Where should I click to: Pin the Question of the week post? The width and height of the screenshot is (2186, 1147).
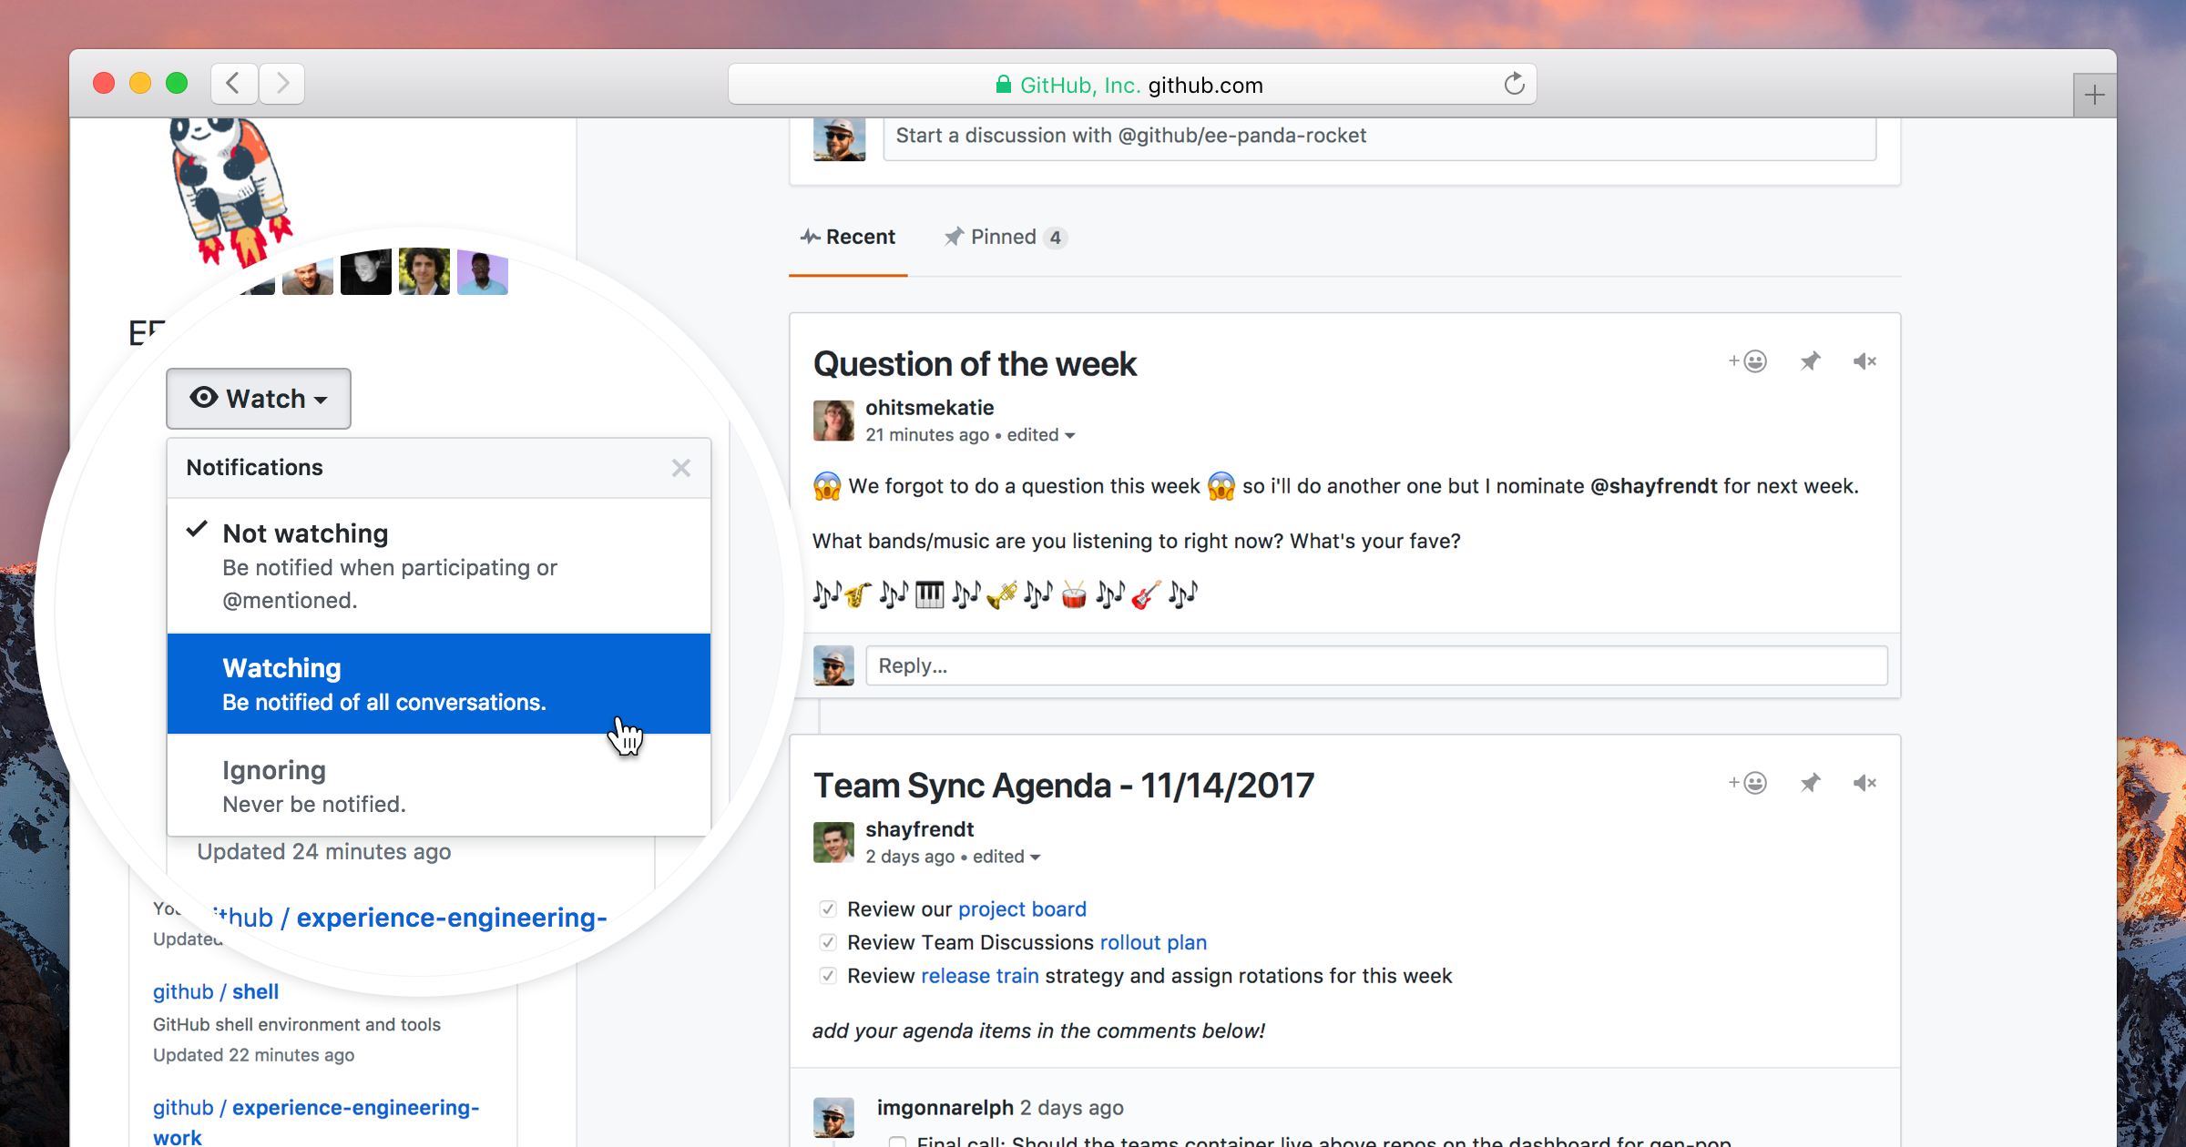tap(1809, 360)
